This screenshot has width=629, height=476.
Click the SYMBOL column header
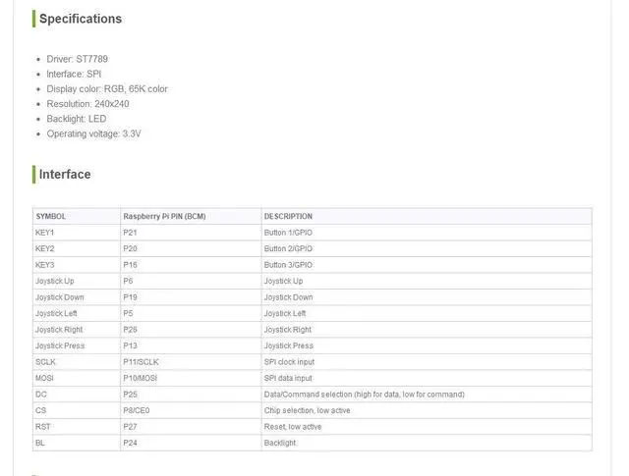[x=77, y=216]
